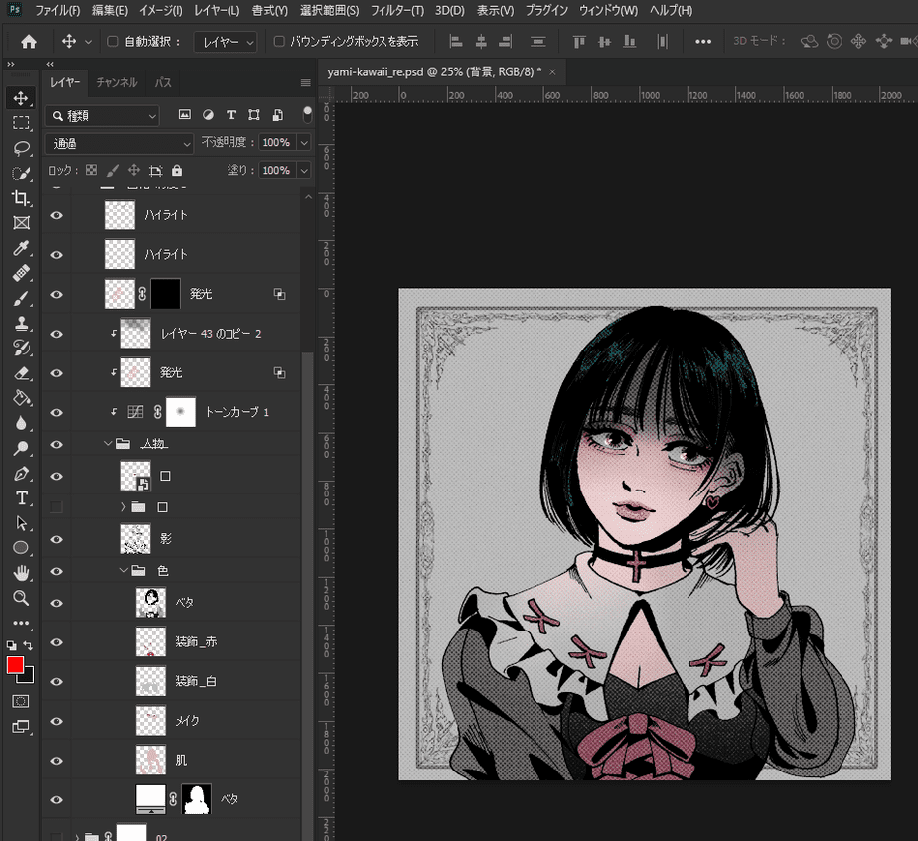Open the 種類 layer filter dropdown
This screenshot has height=841, width=918.
pos(102,116)
